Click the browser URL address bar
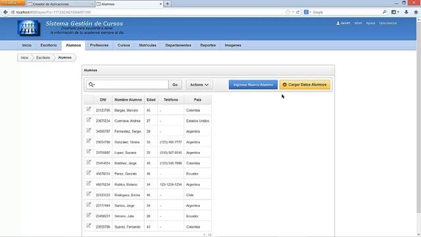 tap(147, 12)
